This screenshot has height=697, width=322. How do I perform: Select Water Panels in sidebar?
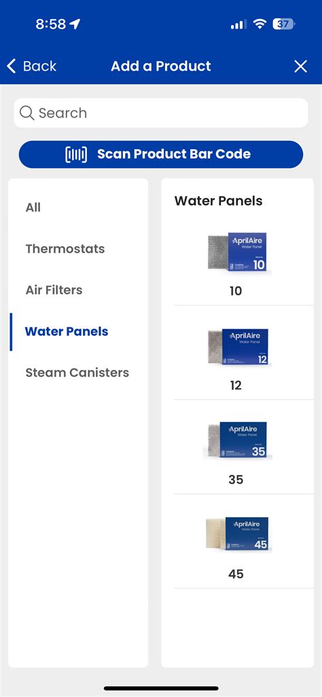pyautogui.click(x=67, y=332)
